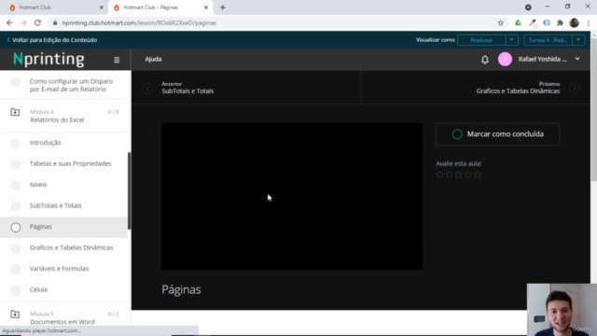Open a new browser tab
Viewport: 597px width, 336px height.
[223, 7]
